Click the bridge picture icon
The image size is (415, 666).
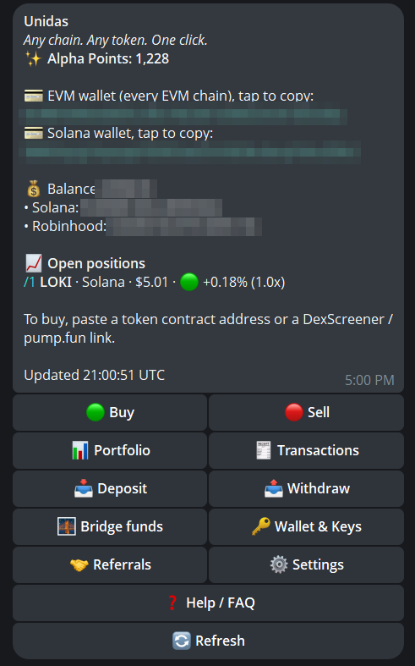tap(67, 526)
